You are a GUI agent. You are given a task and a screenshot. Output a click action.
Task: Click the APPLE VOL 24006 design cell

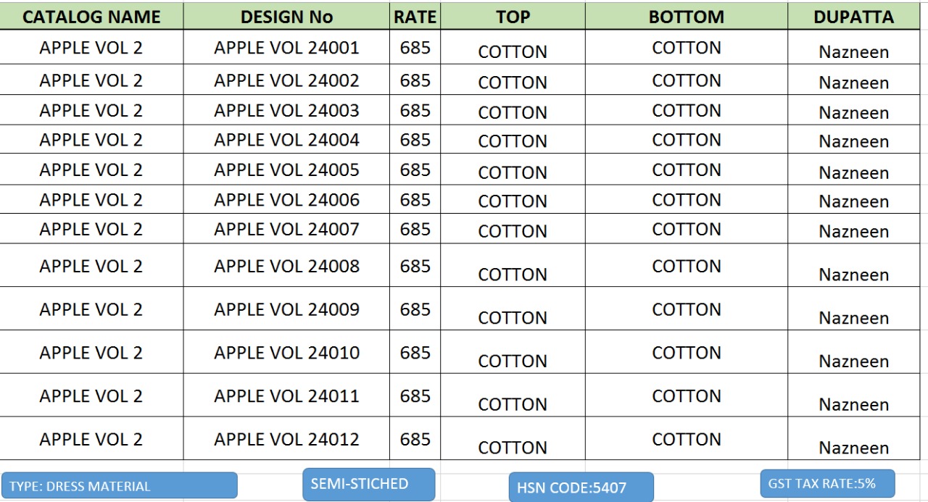click(x=286, y=199)
